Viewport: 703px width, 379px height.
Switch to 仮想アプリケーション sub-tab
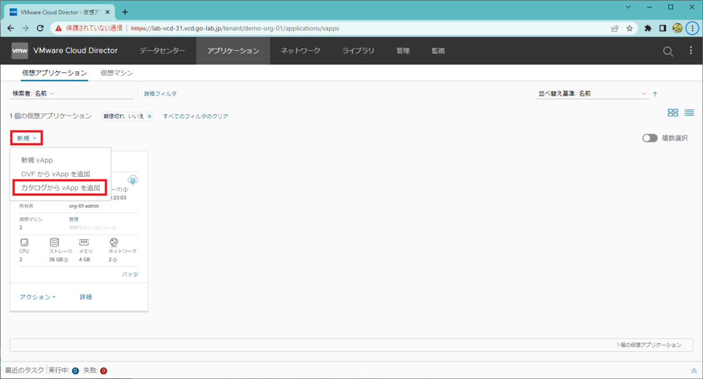55,73
